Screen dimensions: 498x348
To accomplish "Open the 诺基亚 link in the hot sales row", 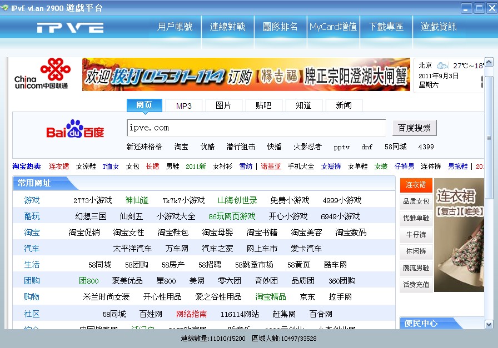I will click(x=271, y=167).
